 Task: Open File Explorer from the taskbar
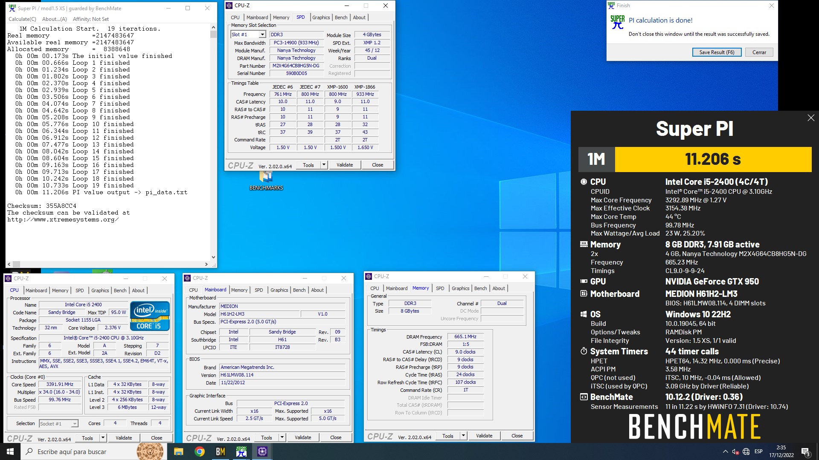click(178, 451)
